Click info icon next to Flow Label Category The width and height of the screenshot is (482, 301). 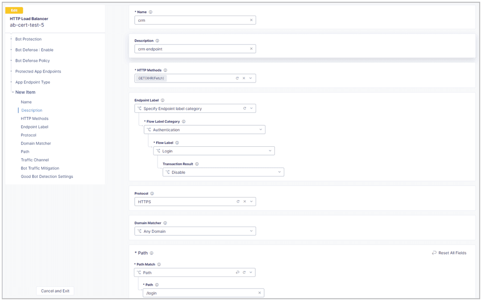click(x=184, y=121)
